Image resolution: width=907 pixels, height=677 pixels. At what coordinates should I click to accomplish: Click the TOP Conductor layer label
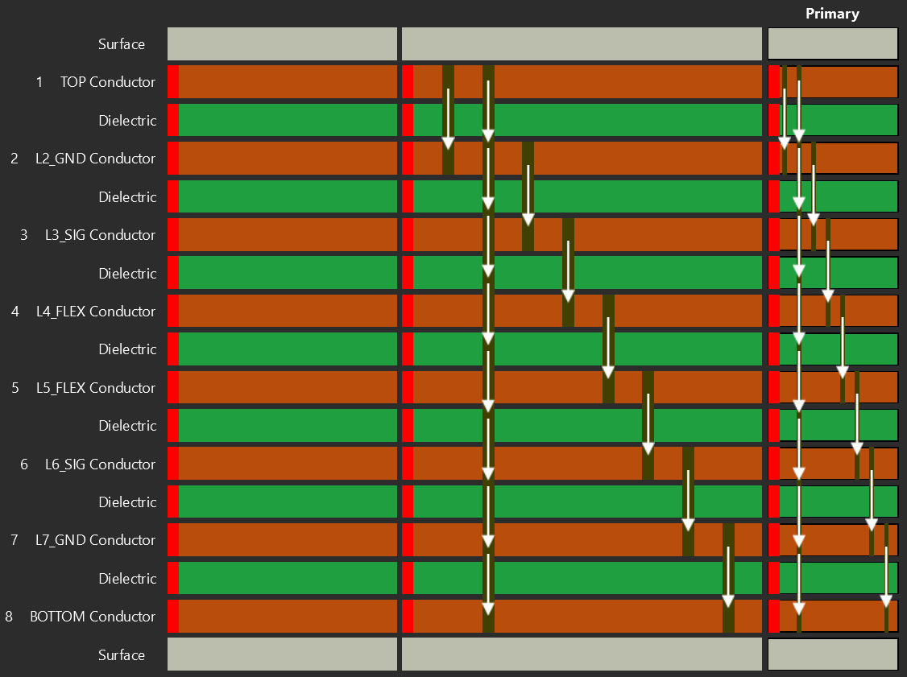108,82
